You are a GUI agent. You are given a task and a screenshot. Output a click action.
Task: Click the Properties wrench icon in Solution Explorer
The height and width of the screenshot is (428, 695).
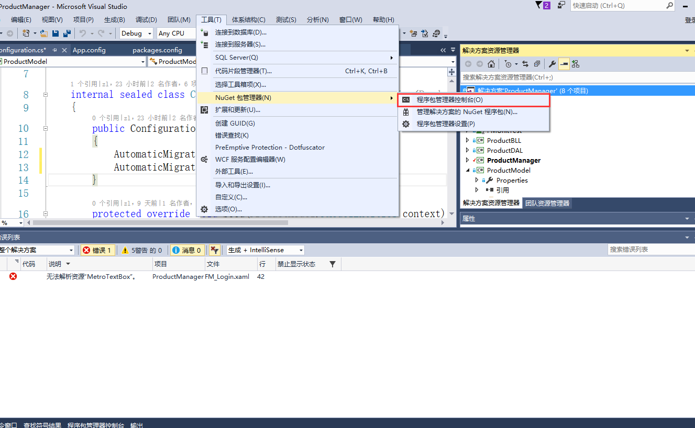552,64
